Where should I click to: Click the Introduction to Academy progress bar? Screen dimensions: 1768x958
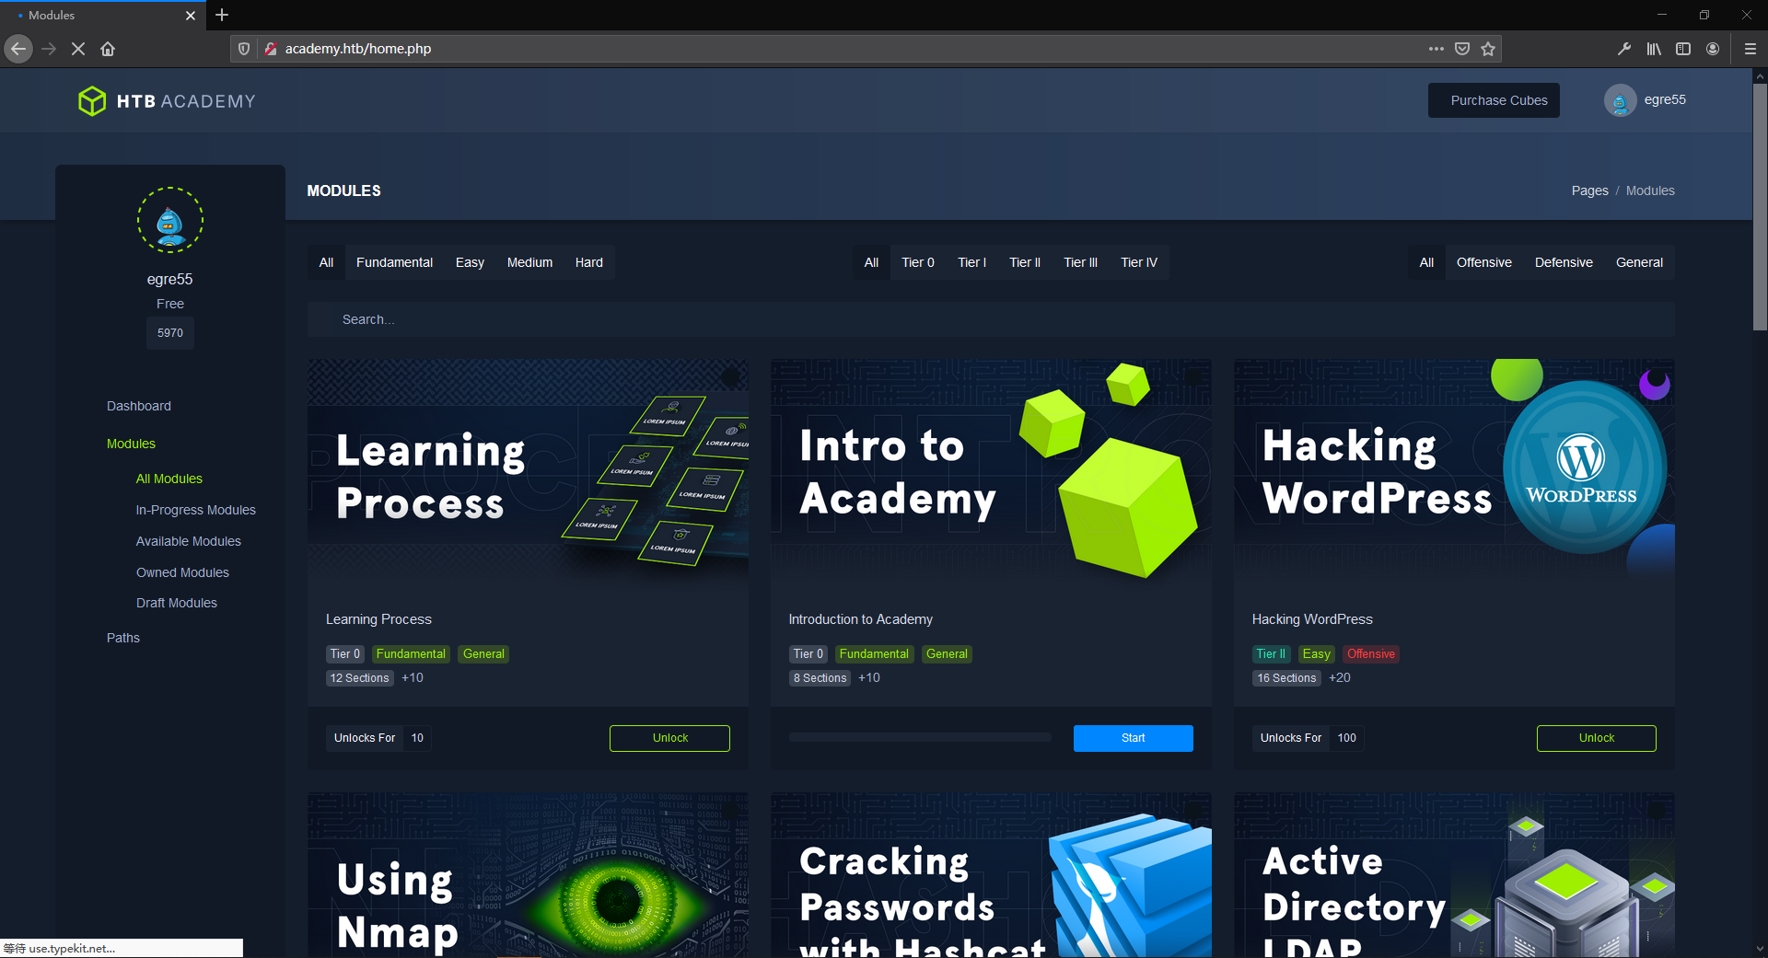coord(919,736)
